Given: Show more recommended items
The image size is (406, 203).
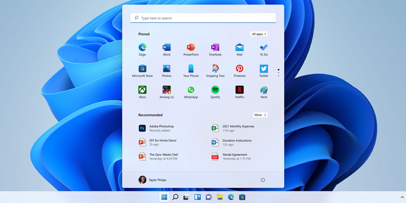Looking at the screenshot, I should pyautogui.click(x=260, y=115).
